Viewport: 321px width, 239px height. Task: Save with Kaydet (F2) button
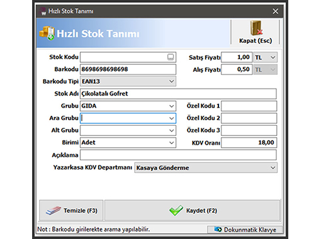click(x=193, y=210)
